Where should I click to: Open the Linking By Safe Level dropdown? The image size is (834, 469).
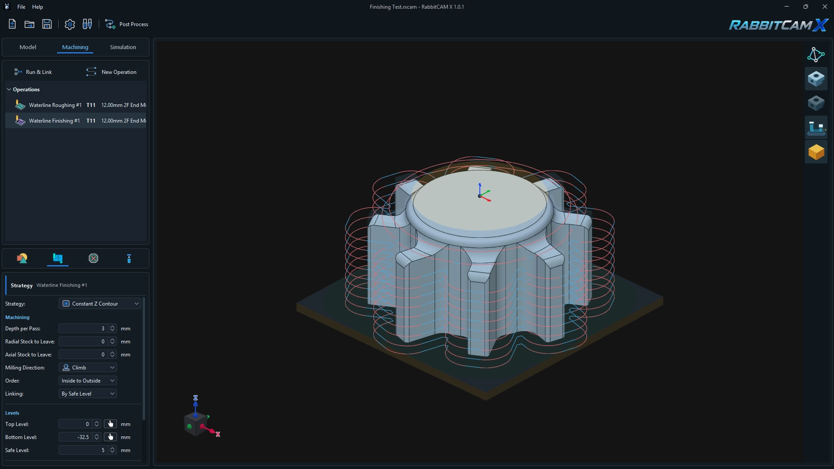coord(88,394)
